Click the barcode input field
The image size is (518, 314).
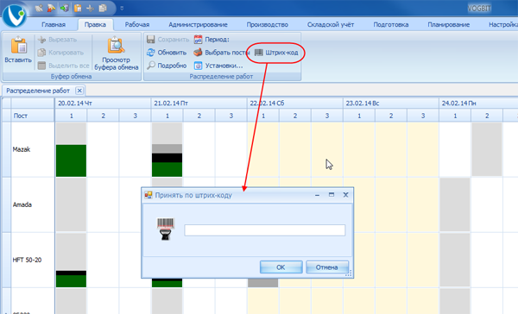pos(265,230)
